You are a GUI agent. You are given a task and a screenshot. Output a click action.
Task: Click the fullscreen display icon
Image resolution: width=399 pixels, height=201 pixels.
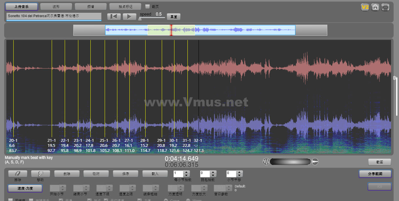[x=385, y=7]
